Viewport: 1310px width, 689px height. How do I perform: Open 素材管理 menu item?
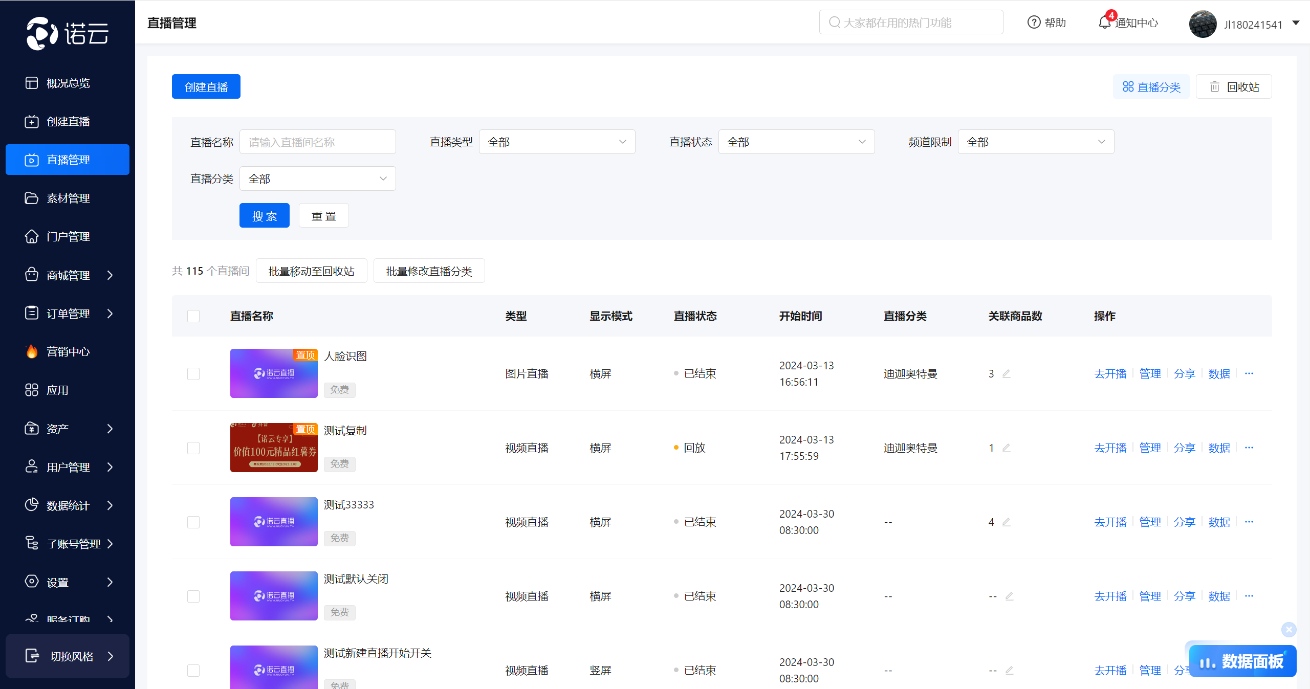click(x=68, y=198)
